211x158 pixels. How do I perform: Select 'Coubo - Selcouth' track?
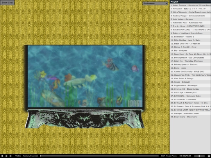(190, 82)
